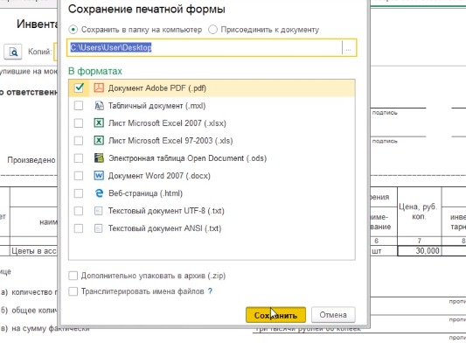Click the Веб-страница (.html) browser icon
This screenshot has width=466, height=343.
click(x=99, y=193)
